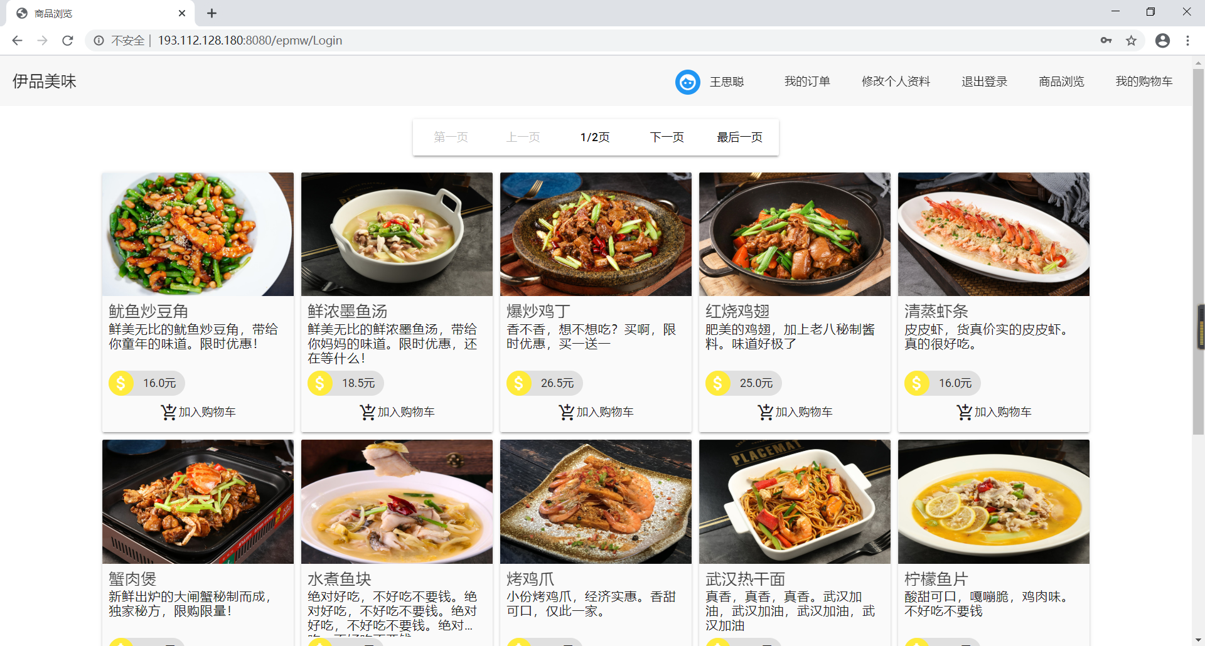1205x646 pixels.
Task: Reload the page with the refresh icon
Action: [x=68, y=41]
